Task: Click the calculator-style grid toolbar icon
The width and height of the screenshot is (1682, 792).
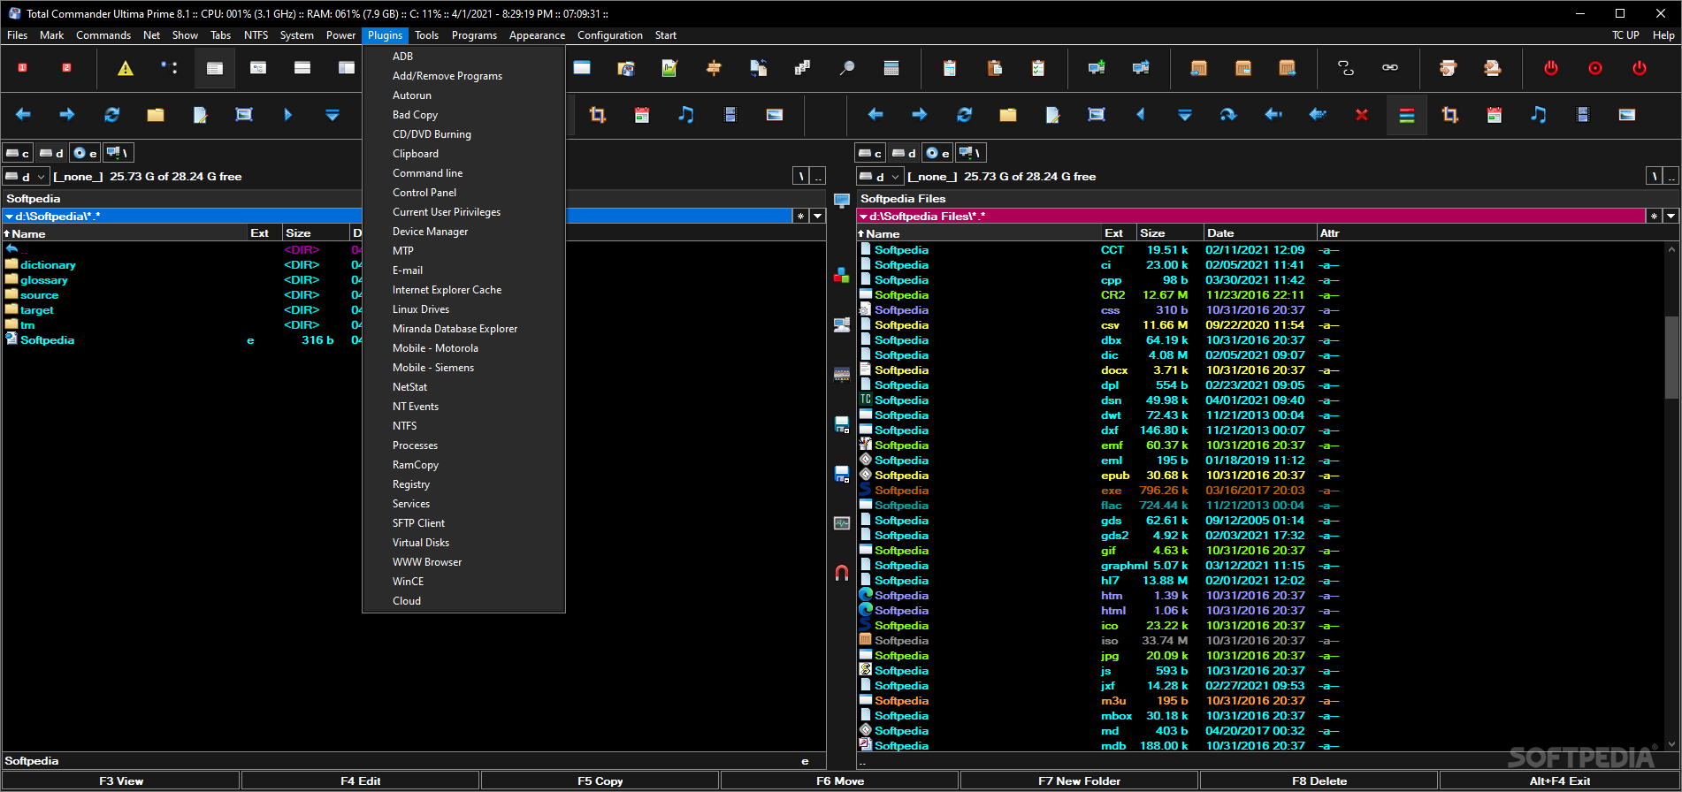Action: coord(891,68)
